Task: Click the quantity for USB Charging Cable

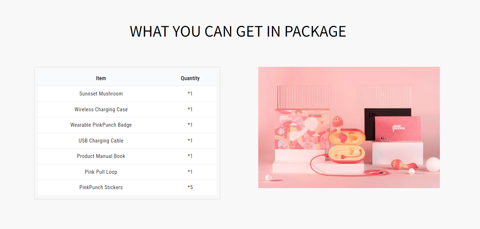Action: coord(190,141)
